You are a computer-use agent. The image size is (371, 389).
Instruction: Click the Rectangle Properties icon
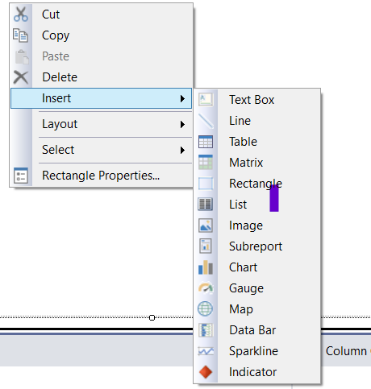click(x=21, y=176)
